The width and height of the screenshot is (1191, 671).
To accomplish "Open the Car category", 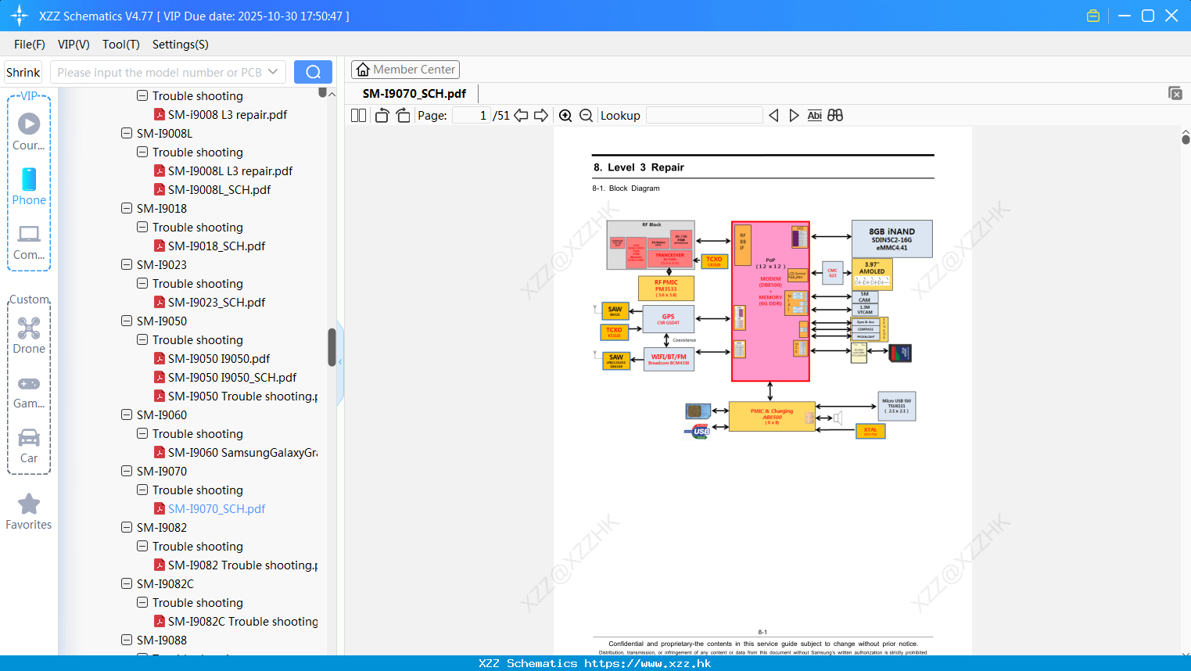I will [29, 446].
